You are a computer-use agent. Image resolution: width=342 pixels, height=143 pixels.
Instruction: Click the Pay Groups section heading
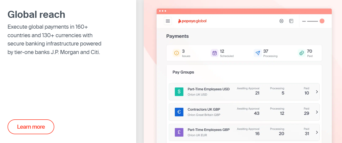[183, 72]
